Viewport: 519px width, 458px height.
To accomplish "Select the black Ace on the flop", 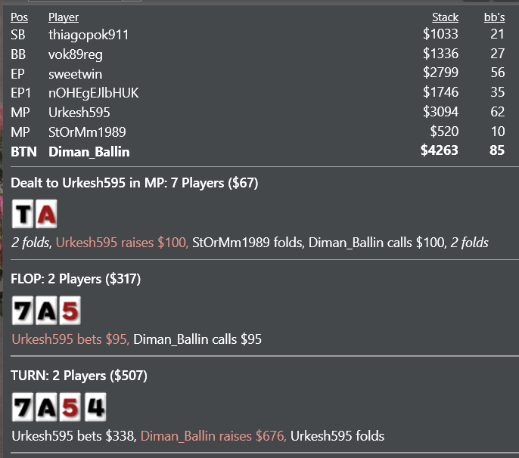I will point(46,311).
